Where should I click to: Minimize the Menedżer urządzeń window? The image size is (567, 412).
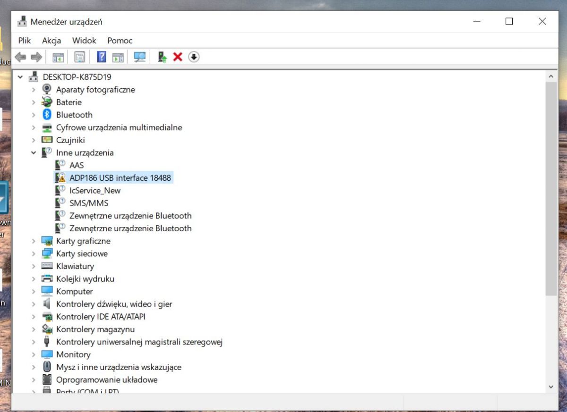(x=476, y=21)
